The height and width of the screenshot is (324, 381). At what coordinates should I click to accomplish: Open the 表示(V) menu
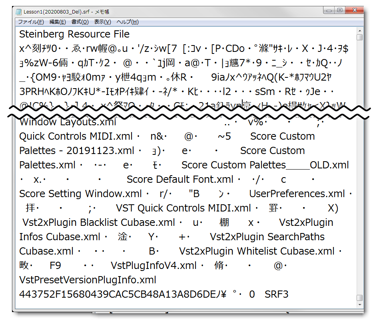(x=102, y=22)
